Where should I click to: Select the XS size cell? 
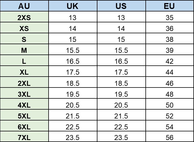pyautogui.click(x=24, y=28)
